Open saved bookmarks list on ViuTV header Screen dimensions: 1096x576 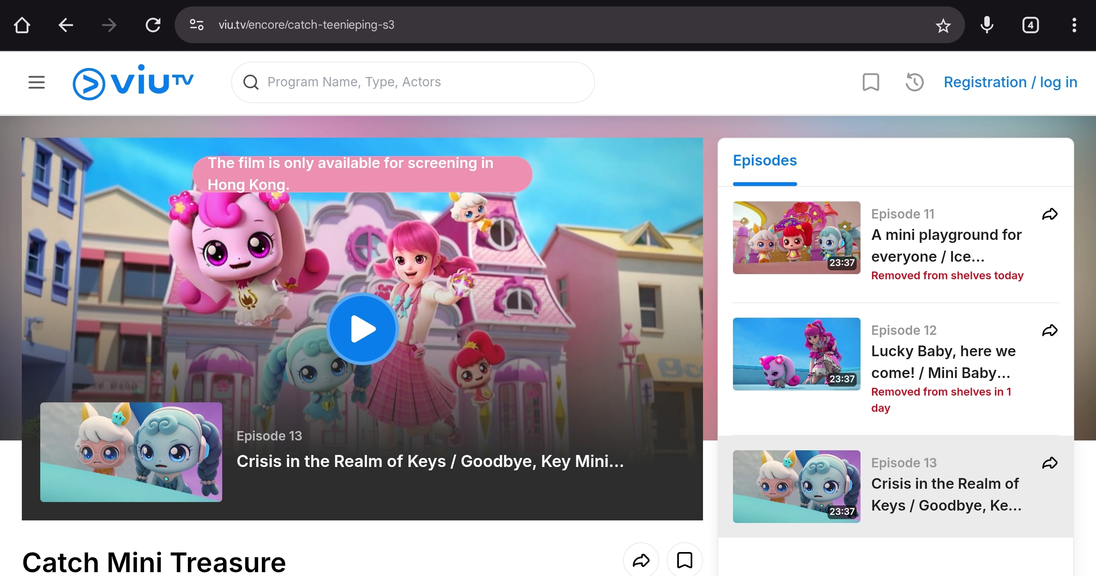(871, 82)
